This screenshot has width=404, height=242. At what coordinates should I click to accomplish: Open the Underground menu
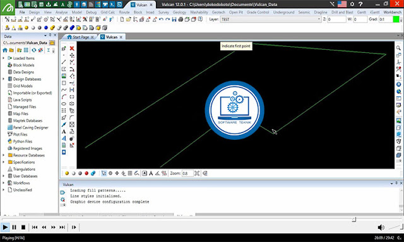coord(283,12)
